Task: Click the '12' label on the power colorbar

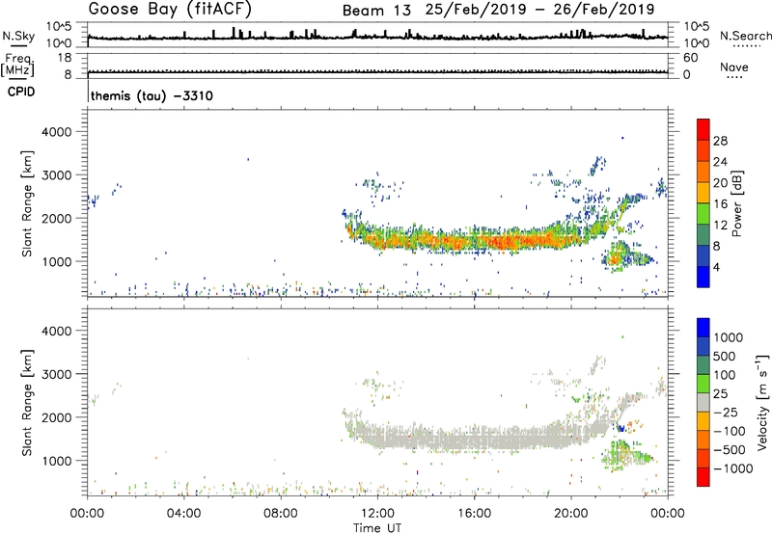Action: [720, 226]
